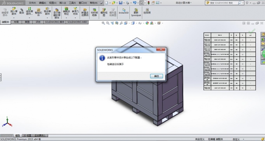
Task: Toggle Instant3D in the toolbar
Action: [x=123, y=11]
